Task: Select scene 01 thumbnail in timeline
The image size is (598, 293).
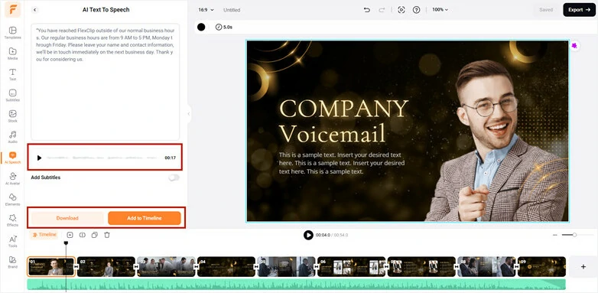Action: [51, 266]
